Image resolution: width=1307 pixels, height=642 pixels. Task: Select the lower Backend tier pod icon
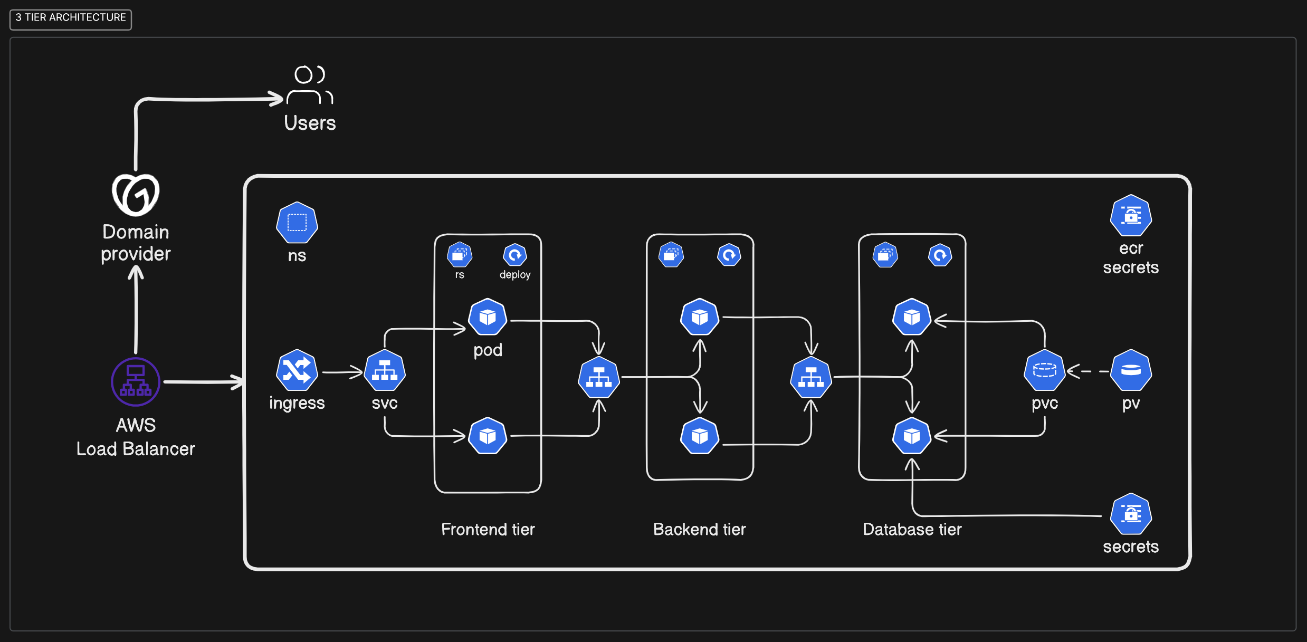click(700, 436)
